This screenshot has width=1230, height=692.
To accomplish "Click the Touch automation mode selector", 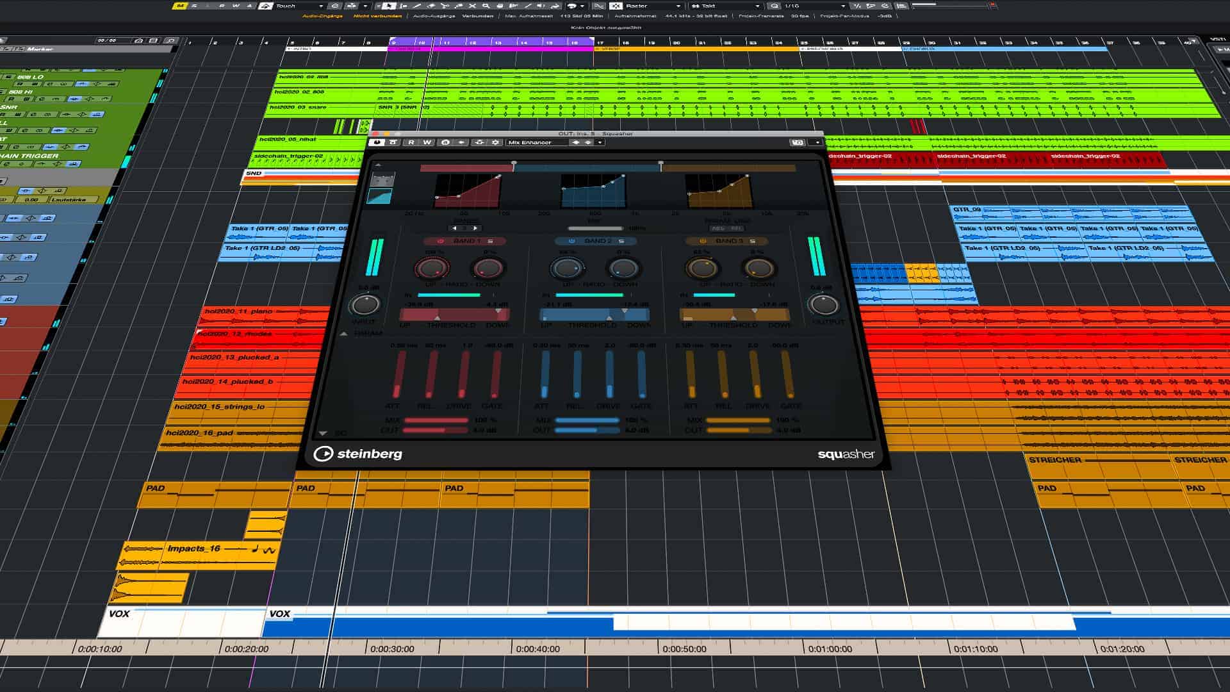I will (x=291, y=6).
